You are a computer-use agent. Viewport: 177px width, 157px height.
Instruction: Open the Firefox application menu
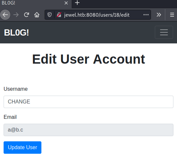pyautogui.click(x=172, y=15)
